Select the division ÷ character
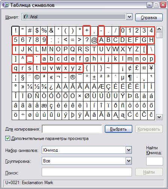The image size is (168, 189). point(23,115)
